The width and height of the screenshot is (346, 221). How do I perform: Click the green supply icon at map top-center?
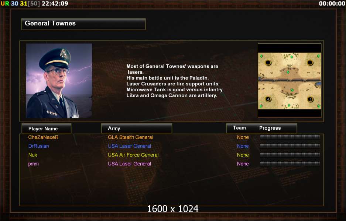click(291, 57)
